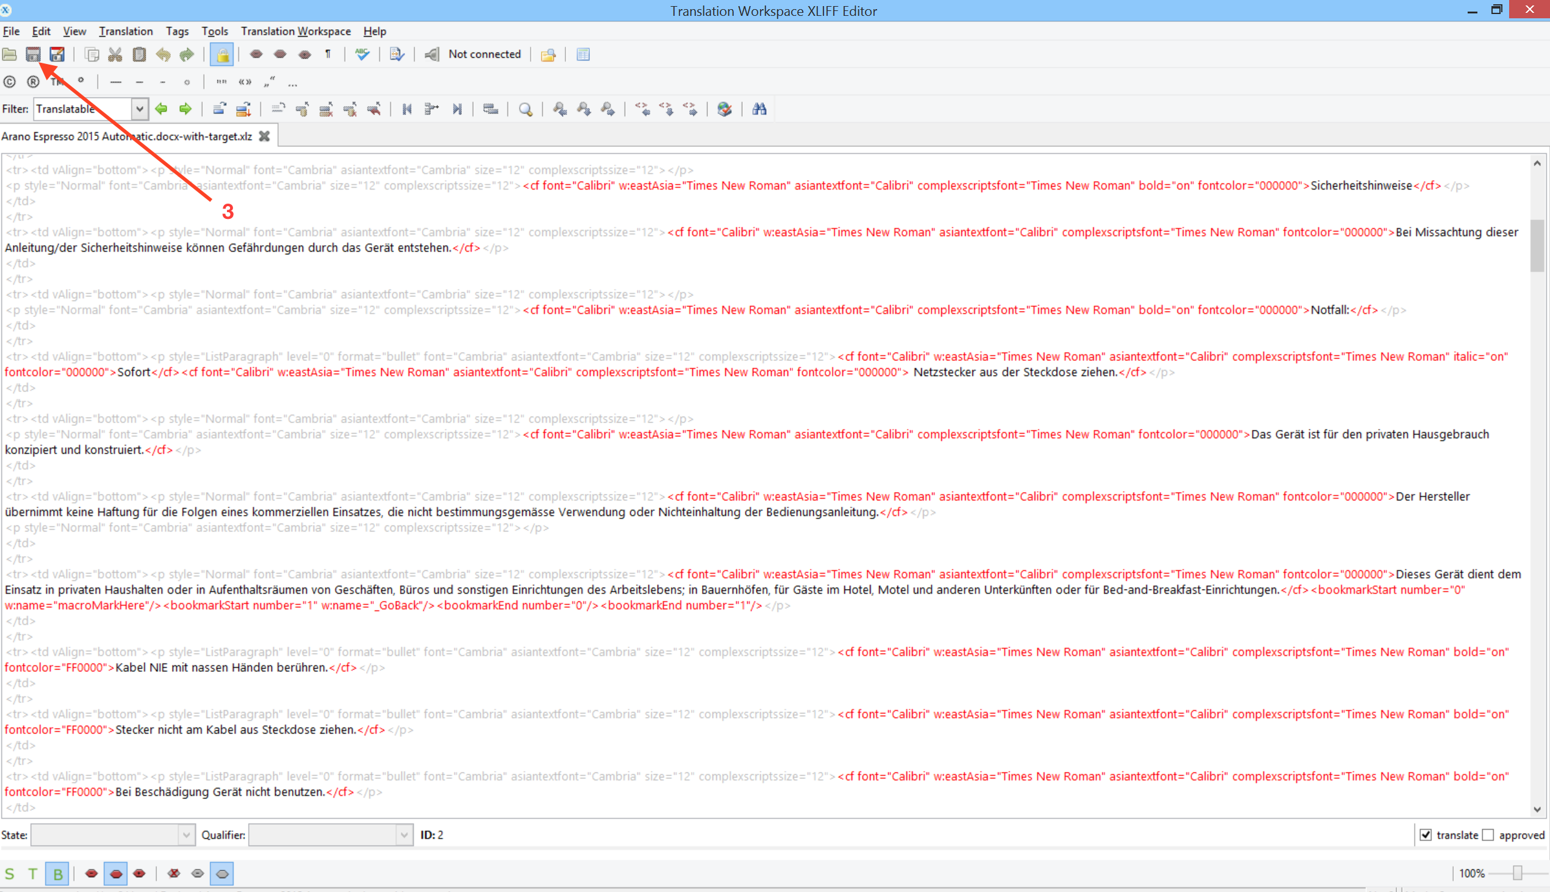This screenshot has height=892, width=1550.
Task: Uncheck the translate checkbox
Action: [x=1425, y=835]
